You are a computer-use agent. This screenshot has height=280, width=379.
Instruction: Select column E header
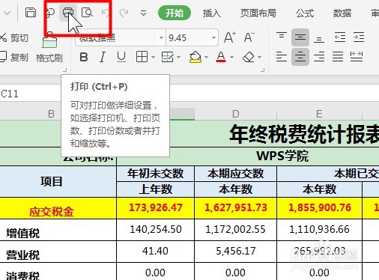point(319,114)
